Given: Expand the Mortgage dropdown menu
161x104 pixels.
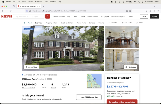Looking at the screenshot, I should pyautogui.click(x=105, y=17).
